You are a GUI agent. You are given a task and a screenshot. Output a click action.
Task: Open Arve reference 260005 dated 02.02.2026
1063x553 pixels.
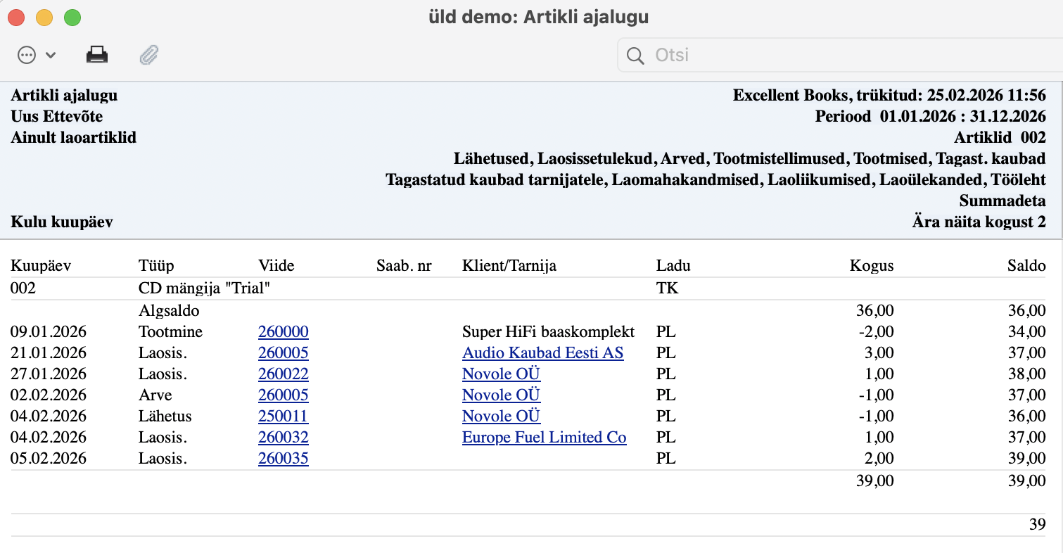(x=283, y=395)
